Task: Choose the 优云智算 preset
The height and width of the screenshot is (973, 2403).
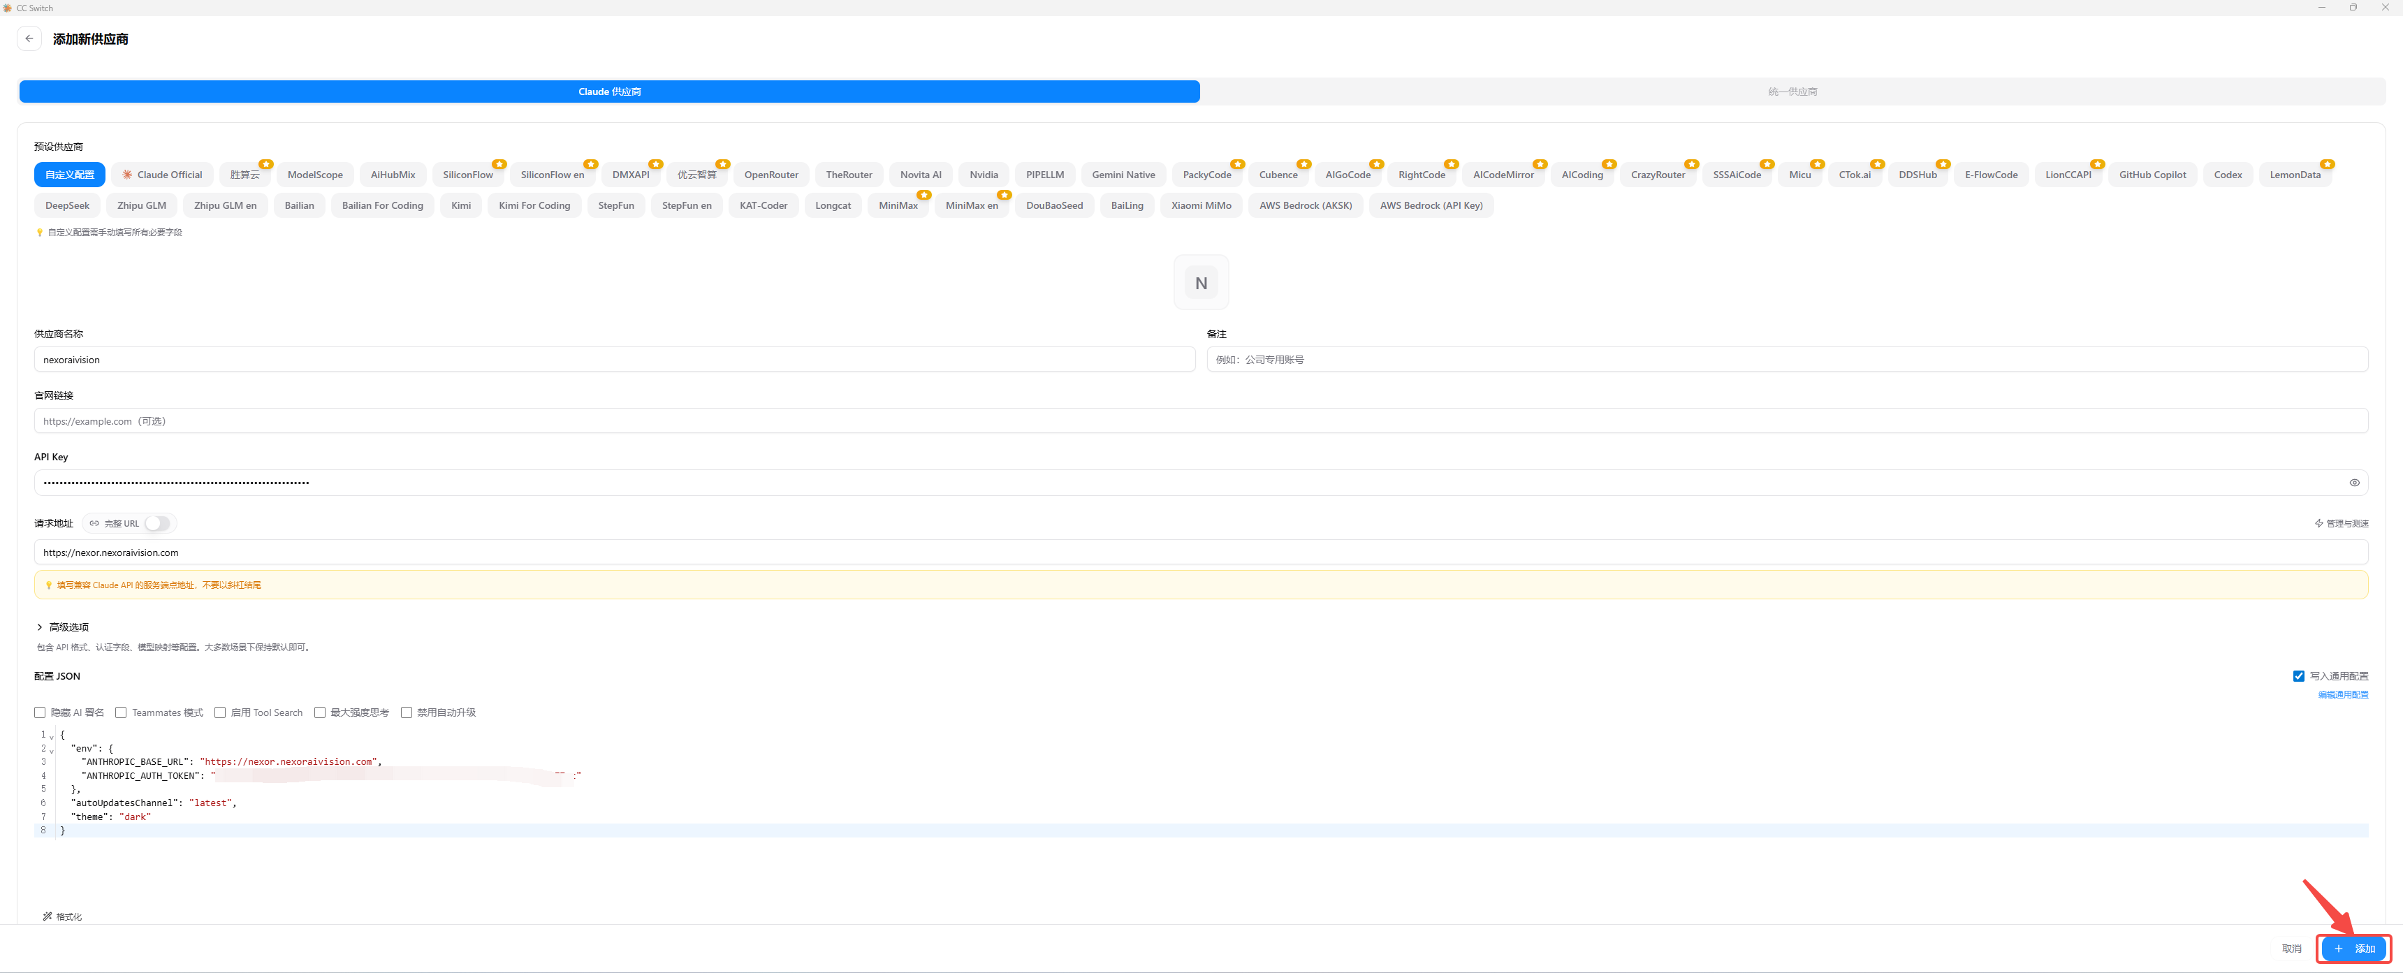Action: [697, 175]
